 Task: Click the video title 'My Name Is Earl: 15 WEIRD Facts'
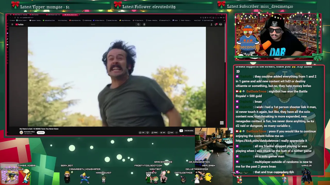click(x=39, y=129)
